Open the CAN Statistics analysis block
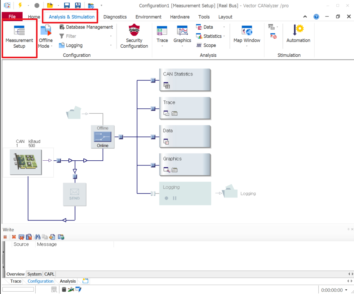Image resolution: width=354 pixels, height=294 pixels. point(185,80)
